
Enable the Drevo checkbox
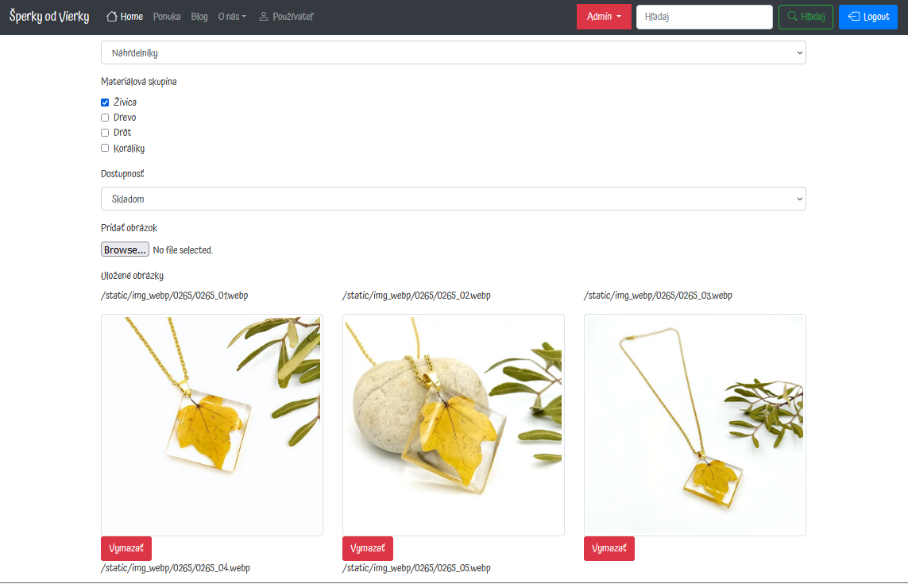point(105,118)
